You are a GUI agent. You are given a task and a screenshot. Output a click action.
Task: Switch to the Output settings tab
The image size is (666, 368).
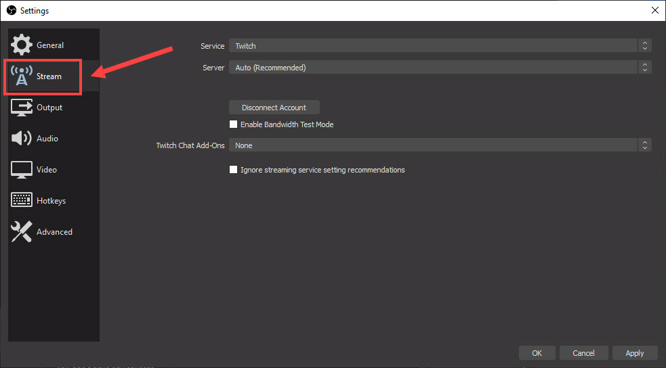click(x=49, y=108)
